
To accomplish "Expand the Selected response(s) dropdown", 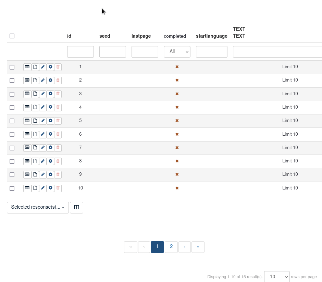I will (x=38, y=207).
